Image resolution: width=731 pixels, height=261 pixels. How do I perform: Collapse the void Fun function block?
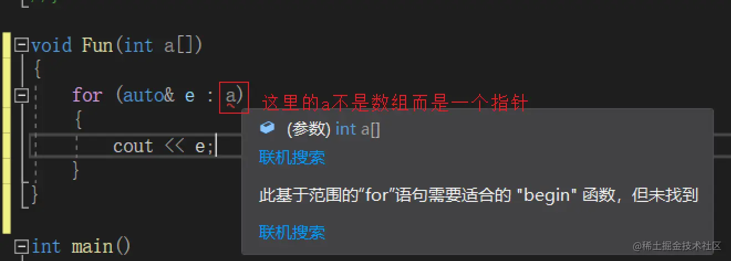[x=22, y=45]
